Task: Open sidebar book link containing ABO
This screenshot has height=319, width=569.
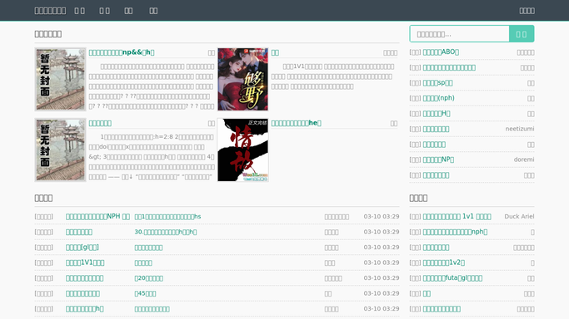Action: coord(441,52)
